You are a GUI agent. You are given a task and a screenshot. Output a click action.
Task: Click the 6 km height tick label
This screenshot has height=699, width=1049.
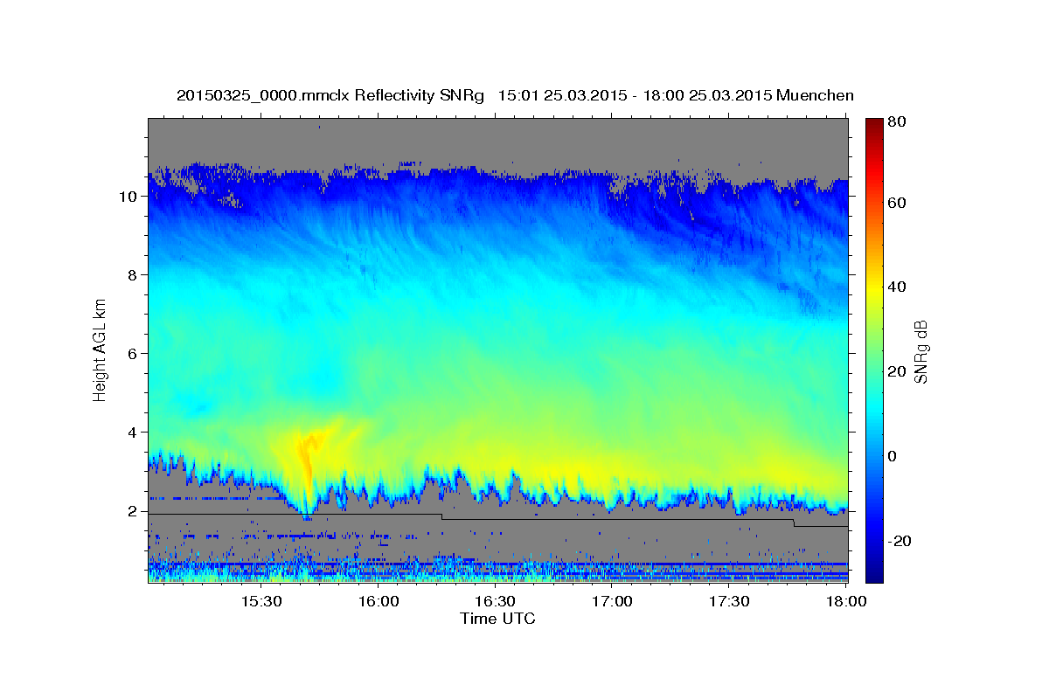click(x=133, y=354)
